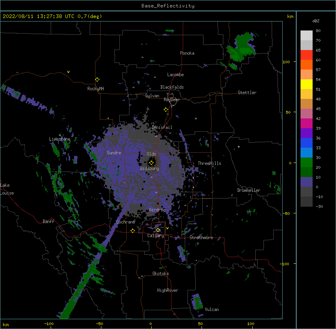Click the Olds town label
The height and width of the screenshot is (329, 336).
151,154
